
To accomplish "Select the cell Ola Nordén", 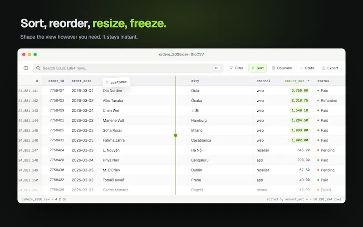I will (x=112, y=90).
